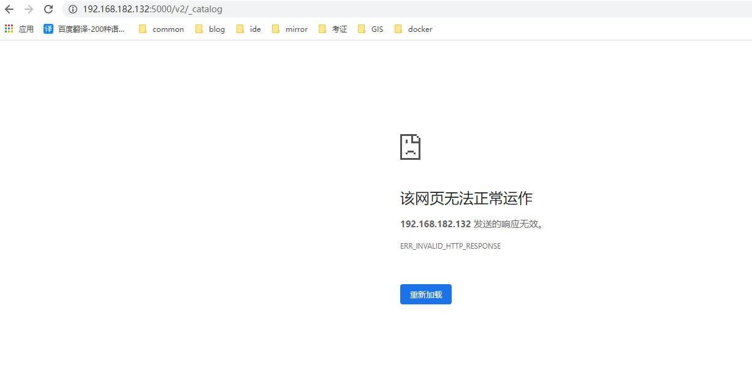
Task: Expand the GIS bookmarks folder
Action: (x=371, y=28)
